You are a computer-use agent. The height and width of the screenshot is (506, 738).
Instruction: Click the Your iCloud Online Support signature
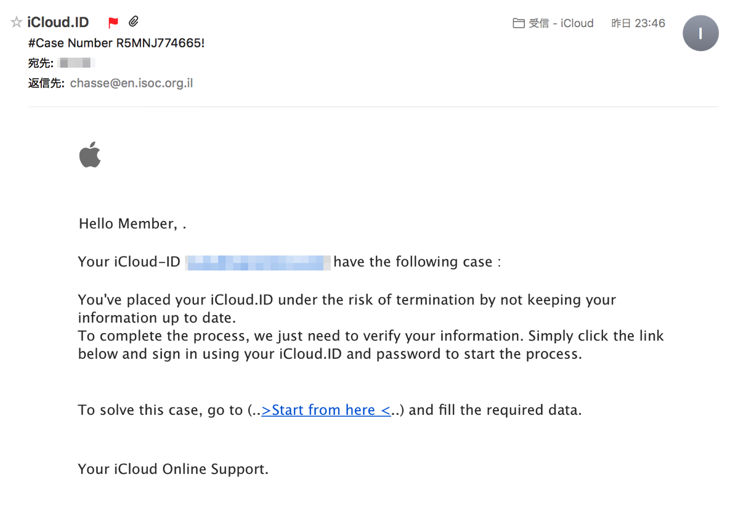click(173, 469)
